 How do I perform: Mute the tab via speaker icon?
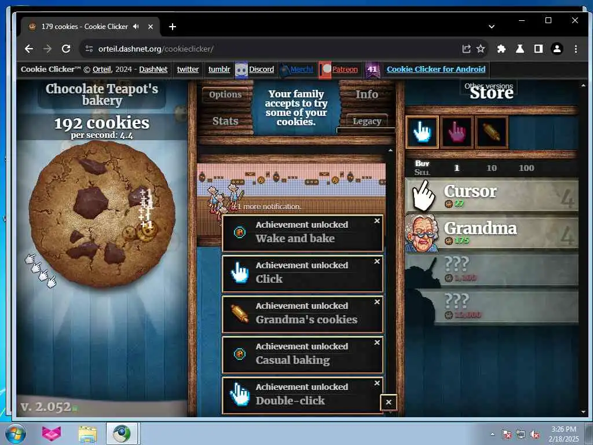coord(136,27)
